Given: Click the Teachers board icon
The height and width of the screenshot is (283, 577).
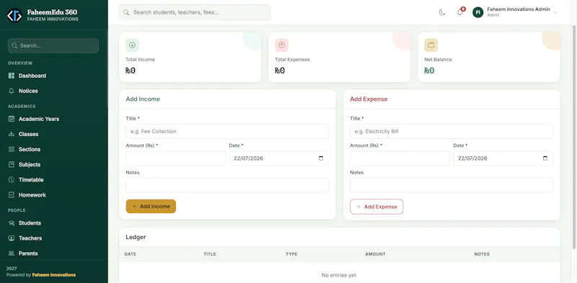Looking at the screenshot, I should pos(12,238).
